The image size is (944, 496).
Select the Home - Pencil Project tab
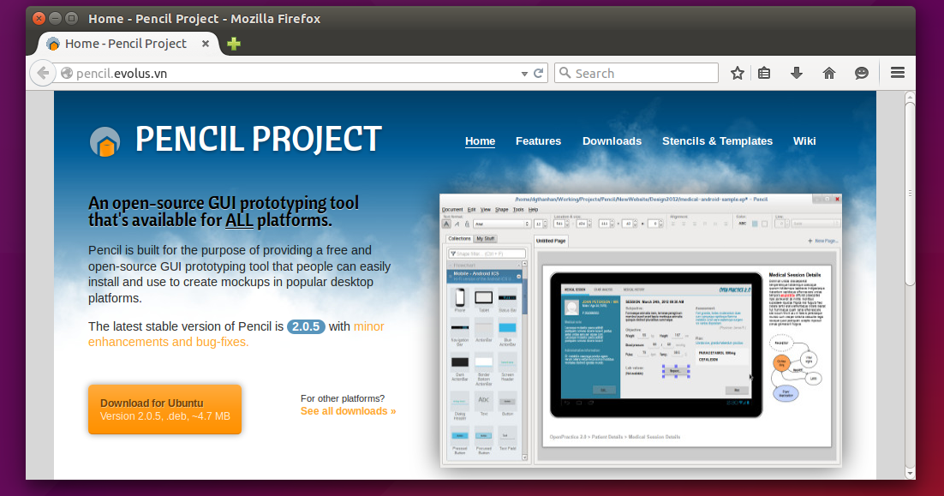tap(129, 44)
